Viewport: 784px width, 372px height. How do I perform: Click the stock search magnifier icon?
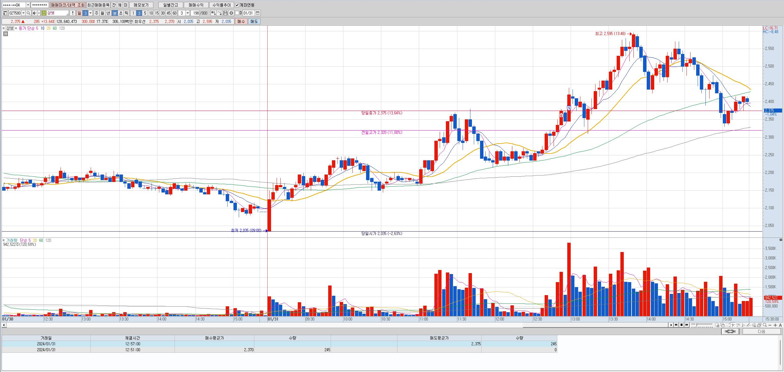coord(29,13)
